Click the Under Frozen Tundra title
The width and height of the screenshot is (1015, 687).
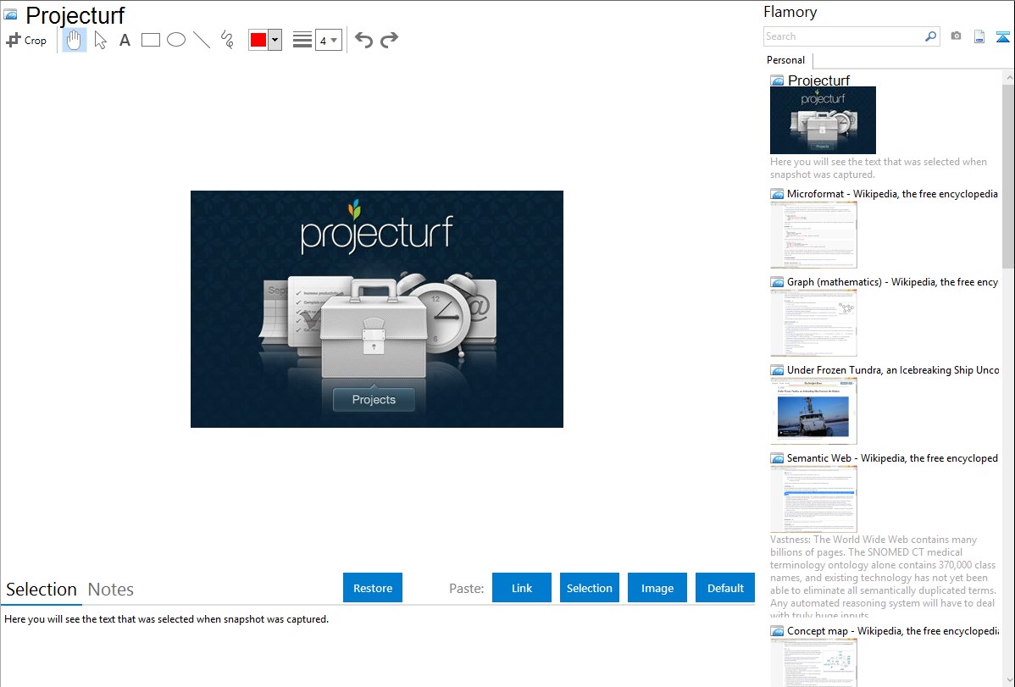click(x=893, y=369)
